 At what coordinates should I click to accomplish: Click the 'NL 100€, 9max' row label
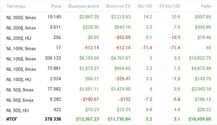[21, 49]
